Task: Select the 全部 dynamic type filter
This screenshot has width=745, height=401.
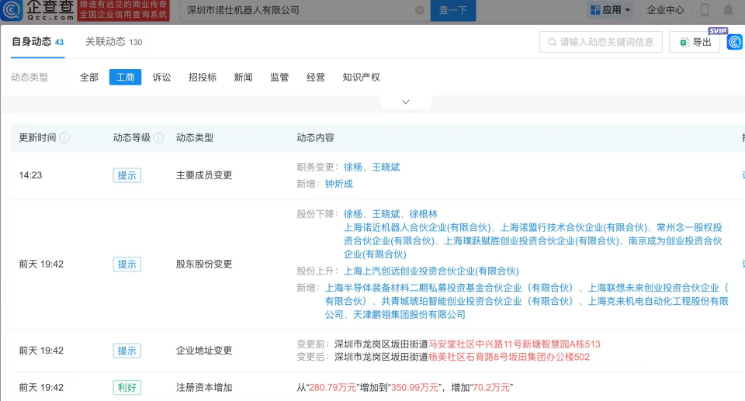Action: tap(88, 77)
